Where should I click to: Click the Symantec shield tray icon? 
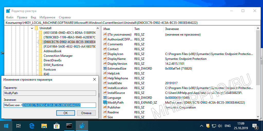[208, 126]
